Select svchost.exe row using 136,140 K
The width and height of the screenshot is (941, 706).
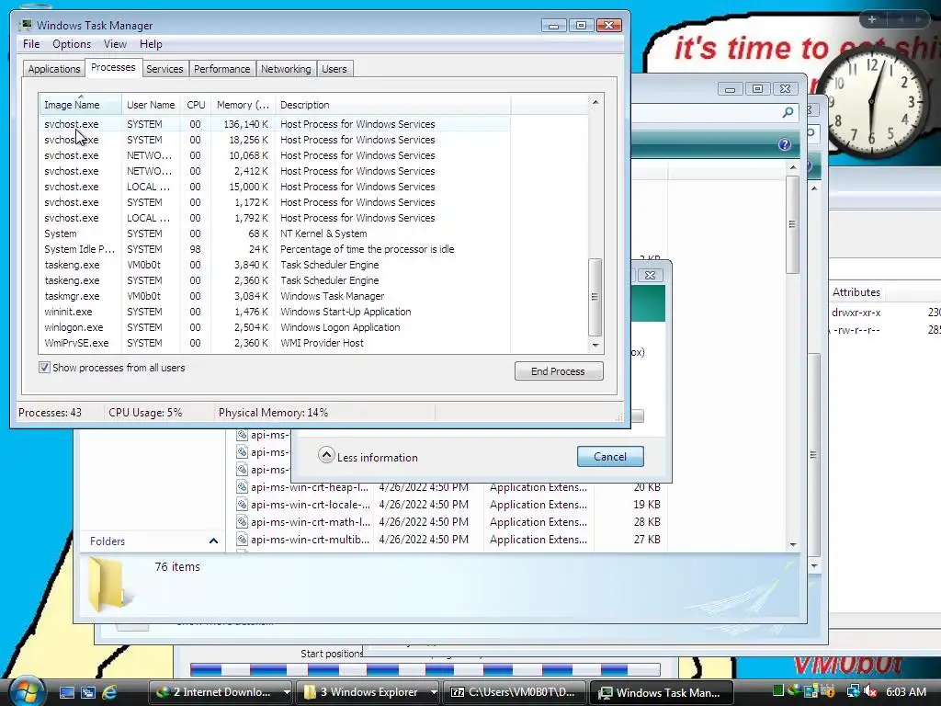click(x=275, y=124)
